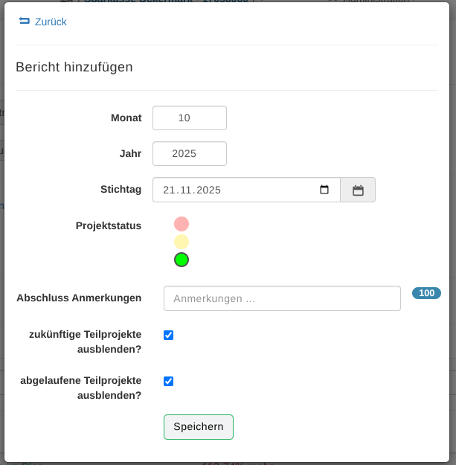The height and width of the screenshot is (465, 456).
Task: Select the red Projektstatus light
Action: click(182, 224)
